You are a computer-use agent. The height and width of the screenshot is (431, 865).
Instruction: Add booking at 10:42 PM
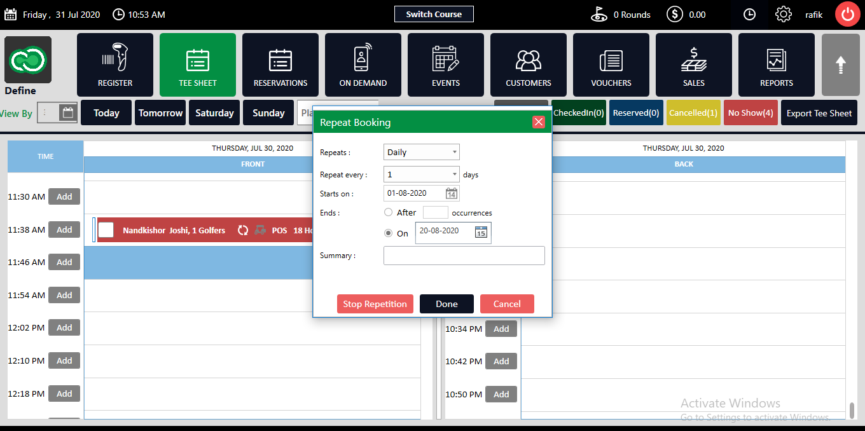tap(501, 361)
